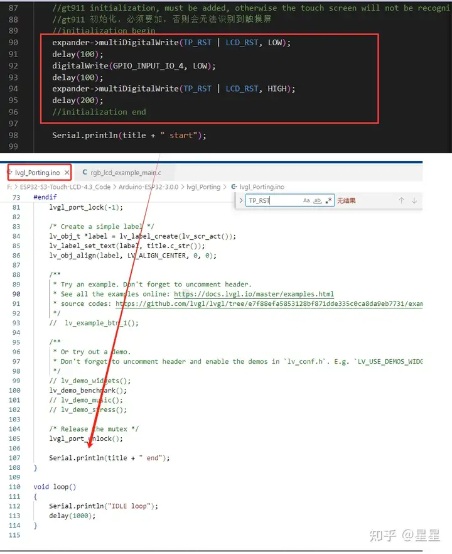Screen dimensions: 452x554
Task: Click on "// lv_demo_stress();" line
Action: (88, 410)
